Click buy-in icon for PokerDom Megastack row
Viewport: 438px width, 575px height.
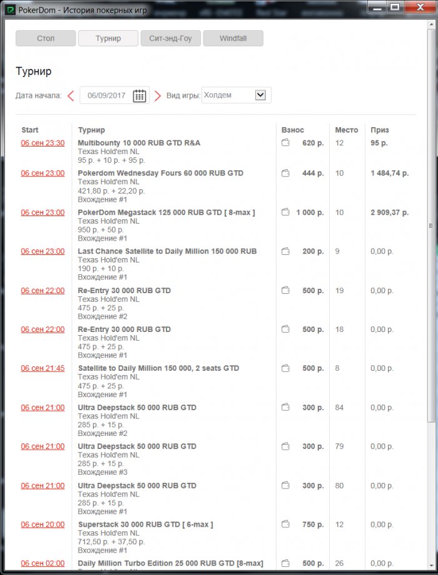point(285,212)
